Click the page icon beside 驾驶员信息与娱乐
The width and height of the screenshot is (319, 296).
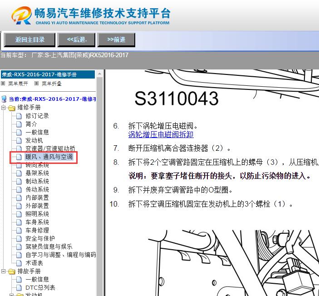[19, 247]
